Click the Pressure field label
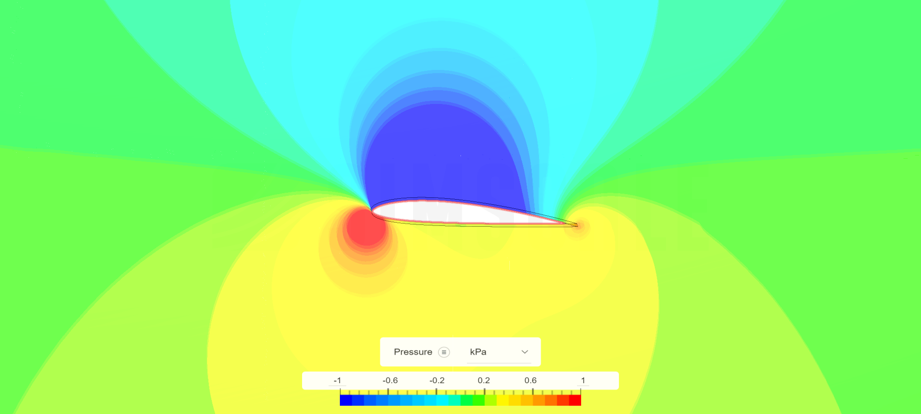 (413, 352)
